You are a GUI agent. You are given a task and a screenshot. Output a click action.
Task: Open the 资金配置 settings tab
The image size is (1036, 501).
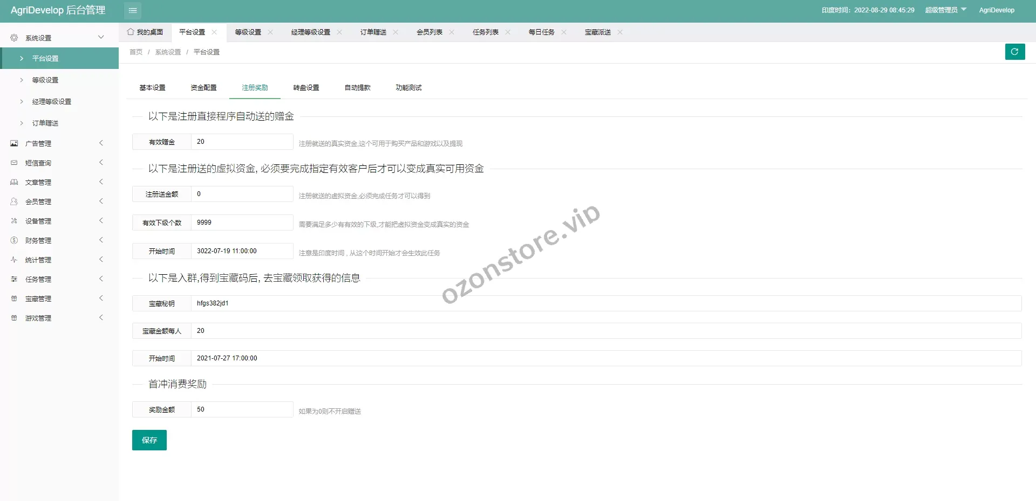203,88
